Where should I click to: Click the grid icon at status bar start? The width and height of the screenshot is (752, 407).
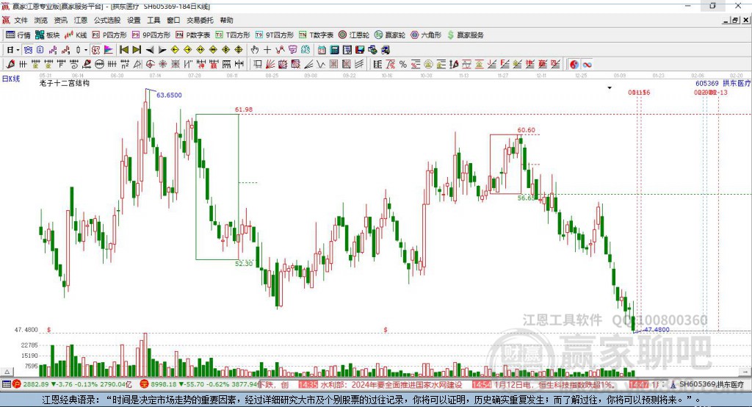(x=6, y=384)
